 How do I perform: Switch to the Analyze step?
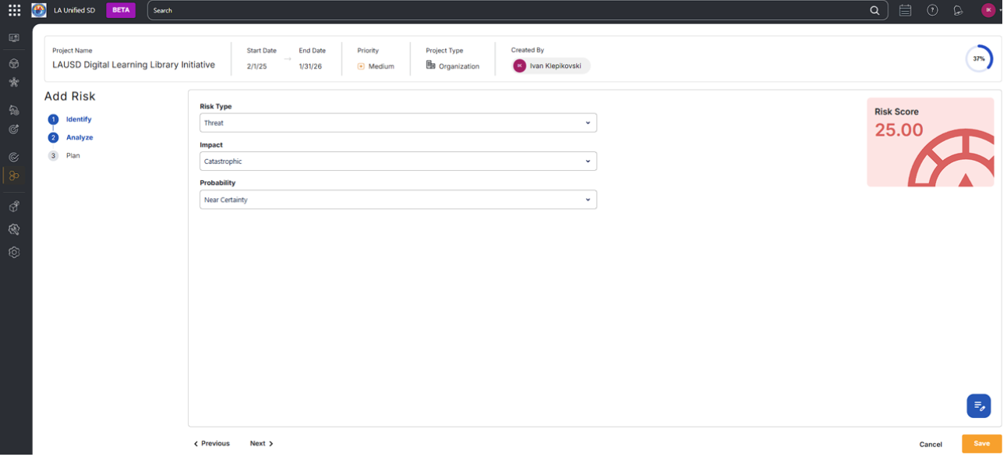click(79, 137)
